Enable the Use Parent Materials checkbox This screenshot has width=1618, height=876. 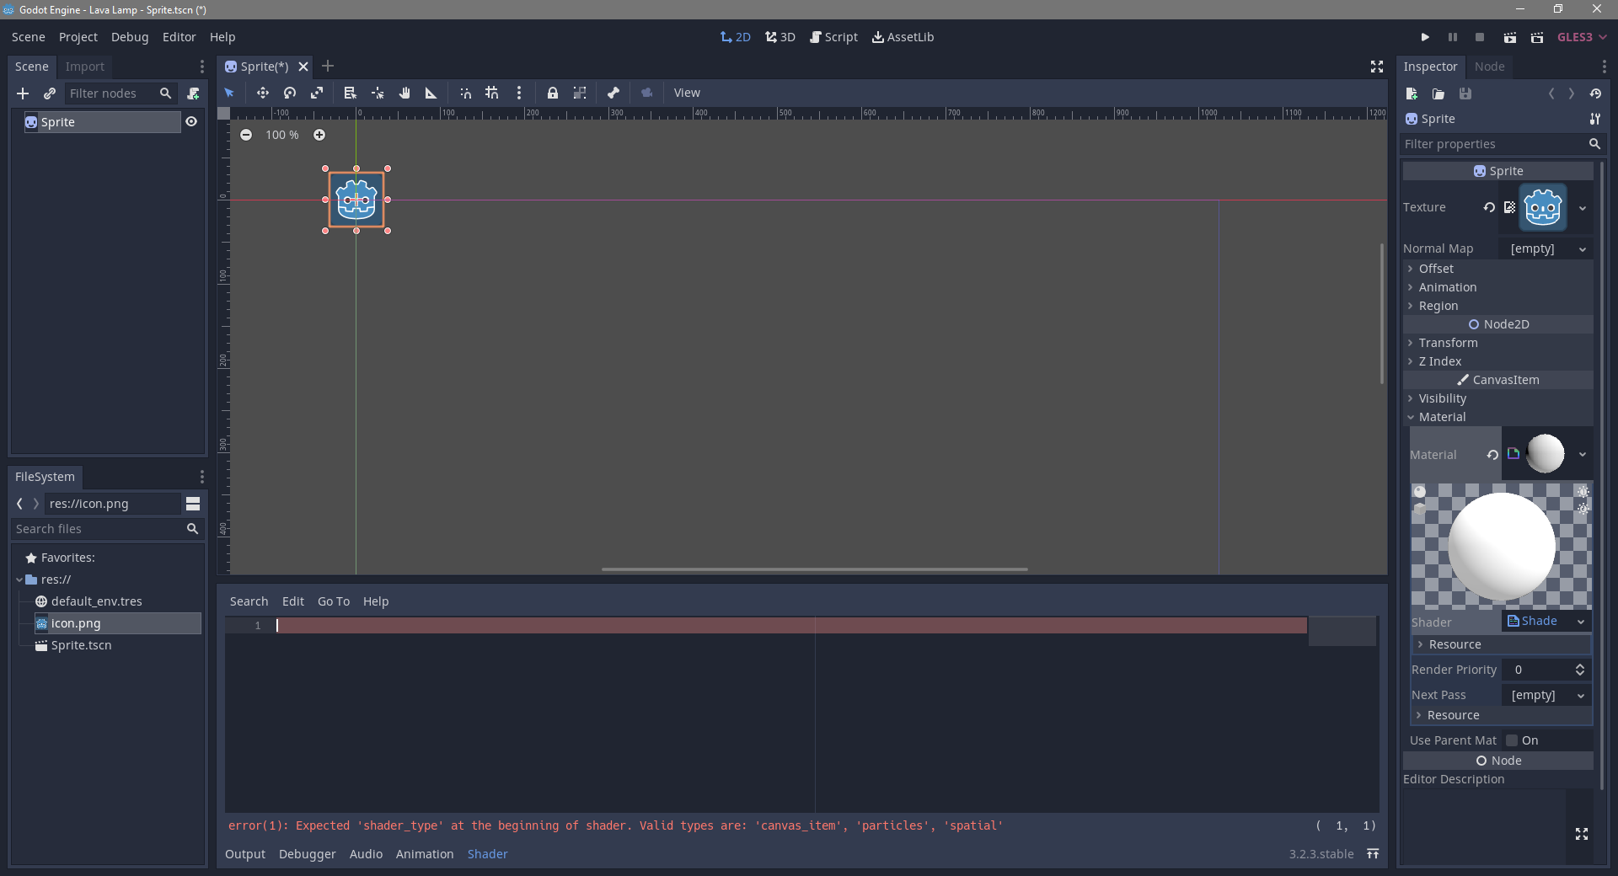[1512, 740]
